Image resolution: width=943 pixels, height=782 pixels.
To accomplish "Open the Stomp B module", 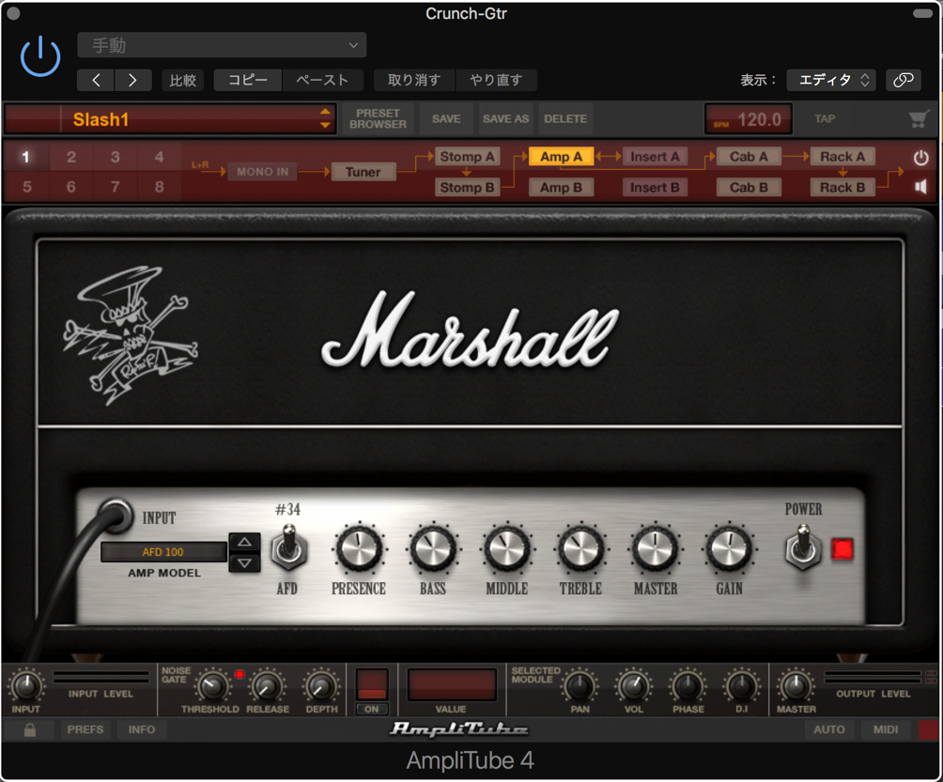I will (467, 188).
